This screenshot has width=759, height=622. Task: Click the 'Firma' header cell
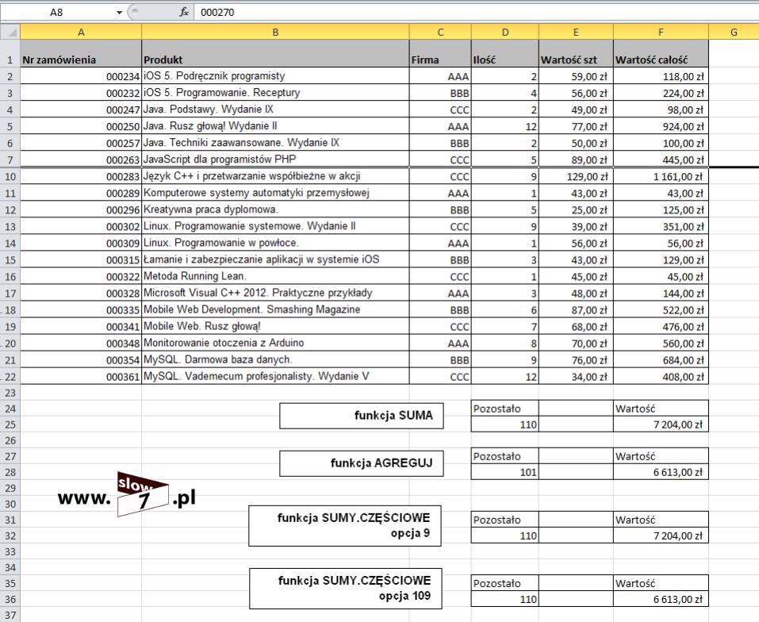(x=440, y=54)
